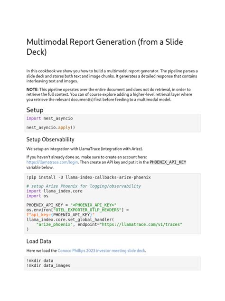Click the '# setup Arize Phoenix' comment line

coord(84,186)
